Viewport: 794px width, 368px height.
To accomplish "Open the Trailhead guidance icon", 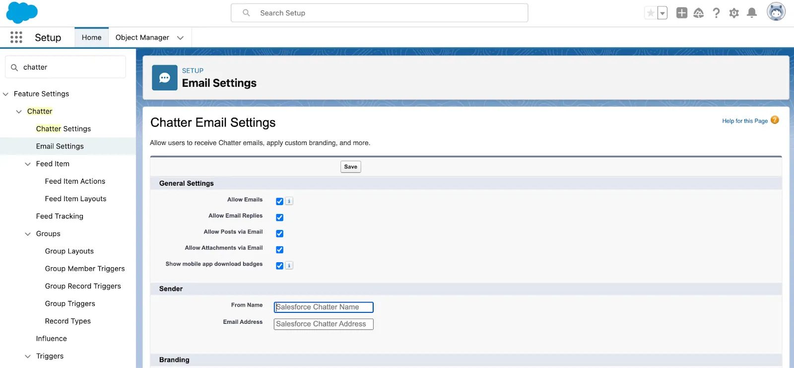I will point(699,13).
